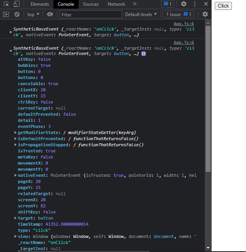Open console settings gear icon
246x252 pixels.
point(205,15)
